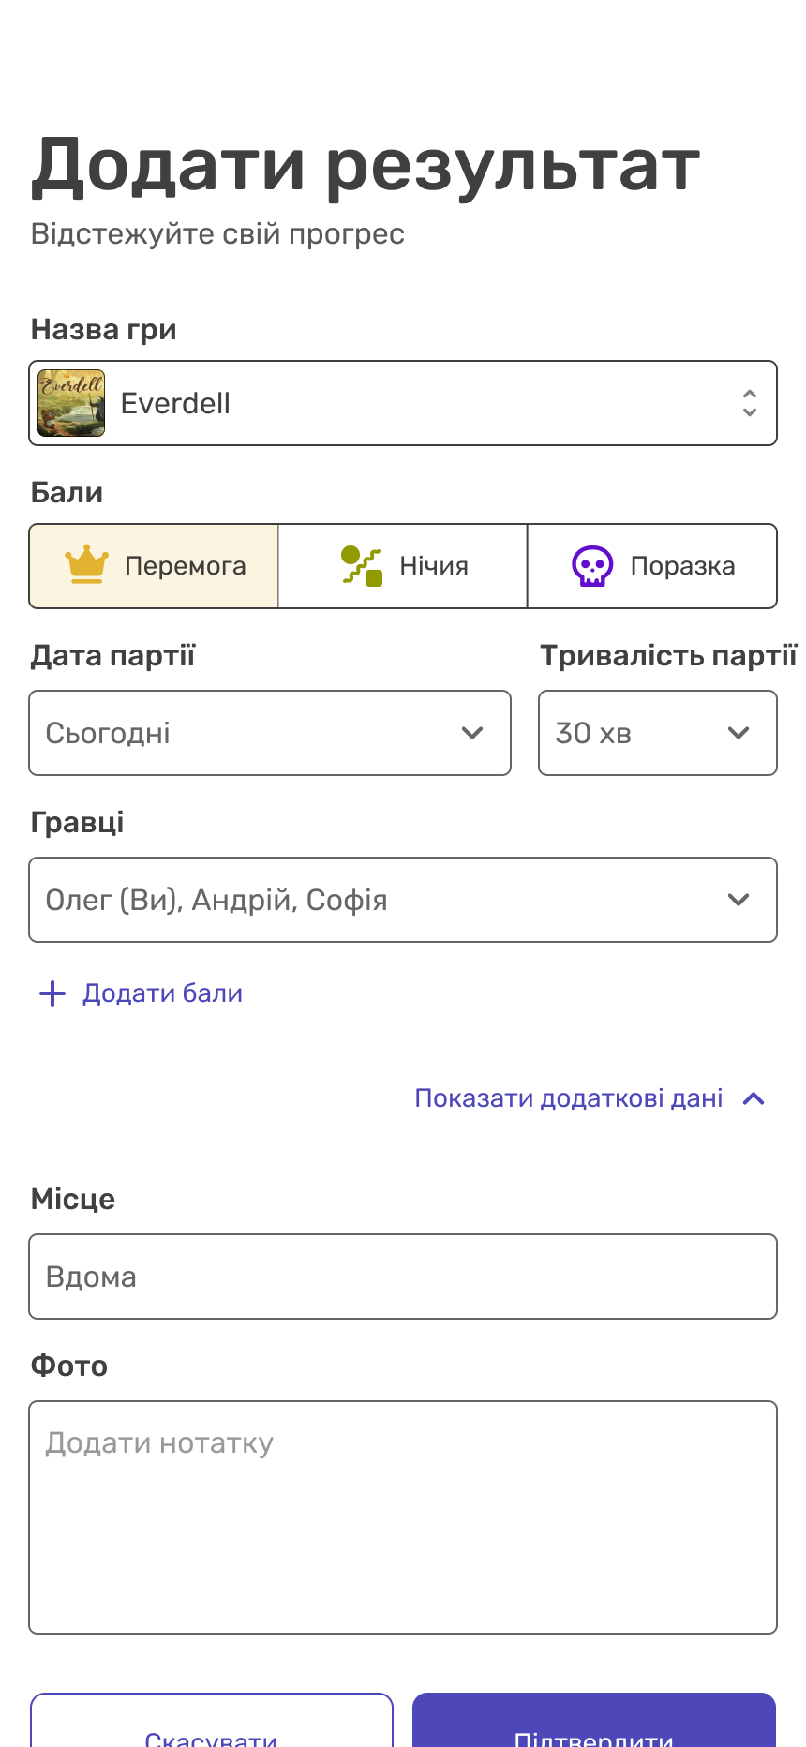Click the chevron up icon next to Показати додаткові дані
Image resolution: width=806 pixels, height=1747 pixels.
754,1098
